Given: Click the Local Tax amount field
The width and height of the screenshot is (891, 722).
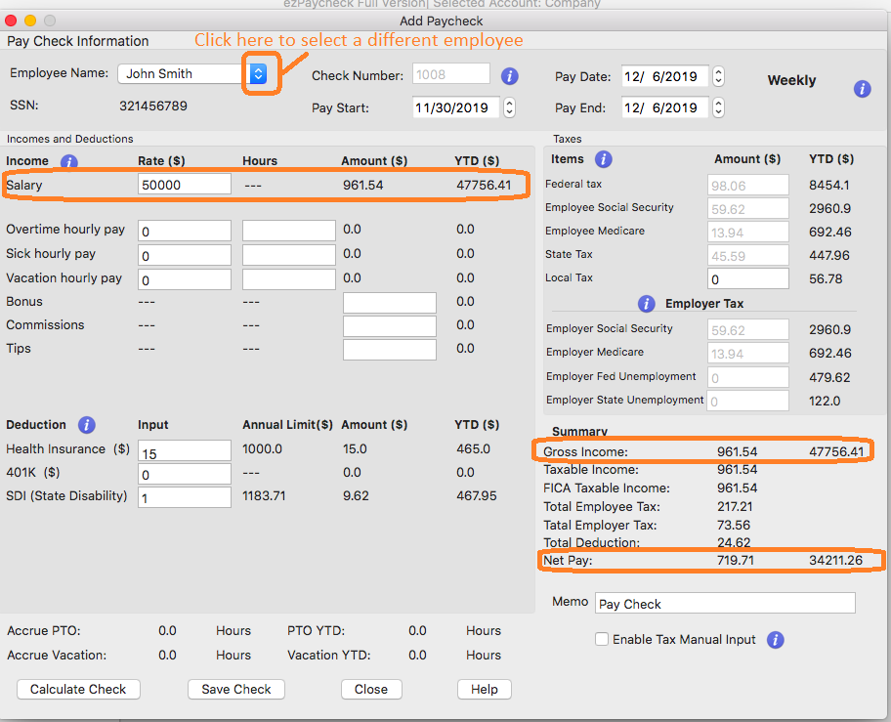Looking at the screenshot, I should pyautogui.click(x=748, y=278).
